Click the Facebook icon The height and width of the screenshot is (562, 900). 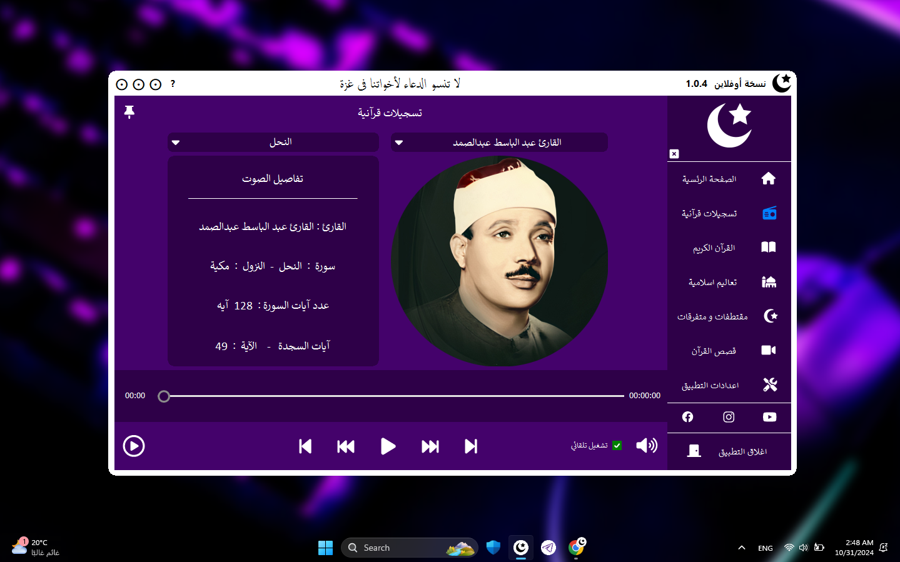687,417
